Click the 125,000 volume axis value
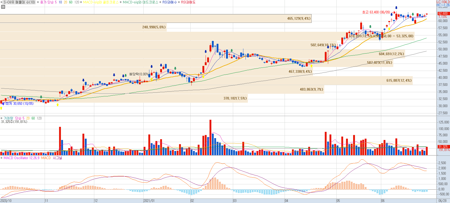The width and height of the screenshot is (450, 203). (x=444, y=122)
